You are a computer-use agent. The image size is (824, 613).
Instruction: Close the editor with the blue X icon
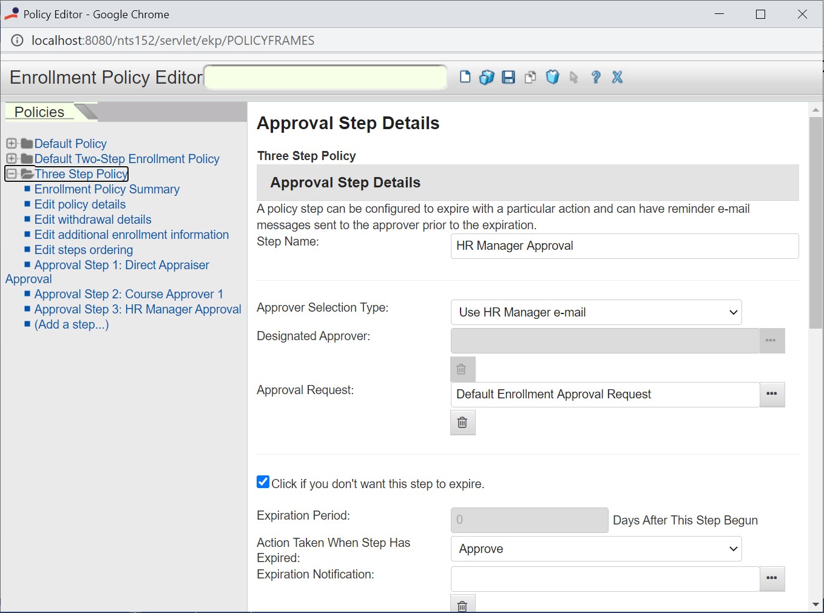617,77
